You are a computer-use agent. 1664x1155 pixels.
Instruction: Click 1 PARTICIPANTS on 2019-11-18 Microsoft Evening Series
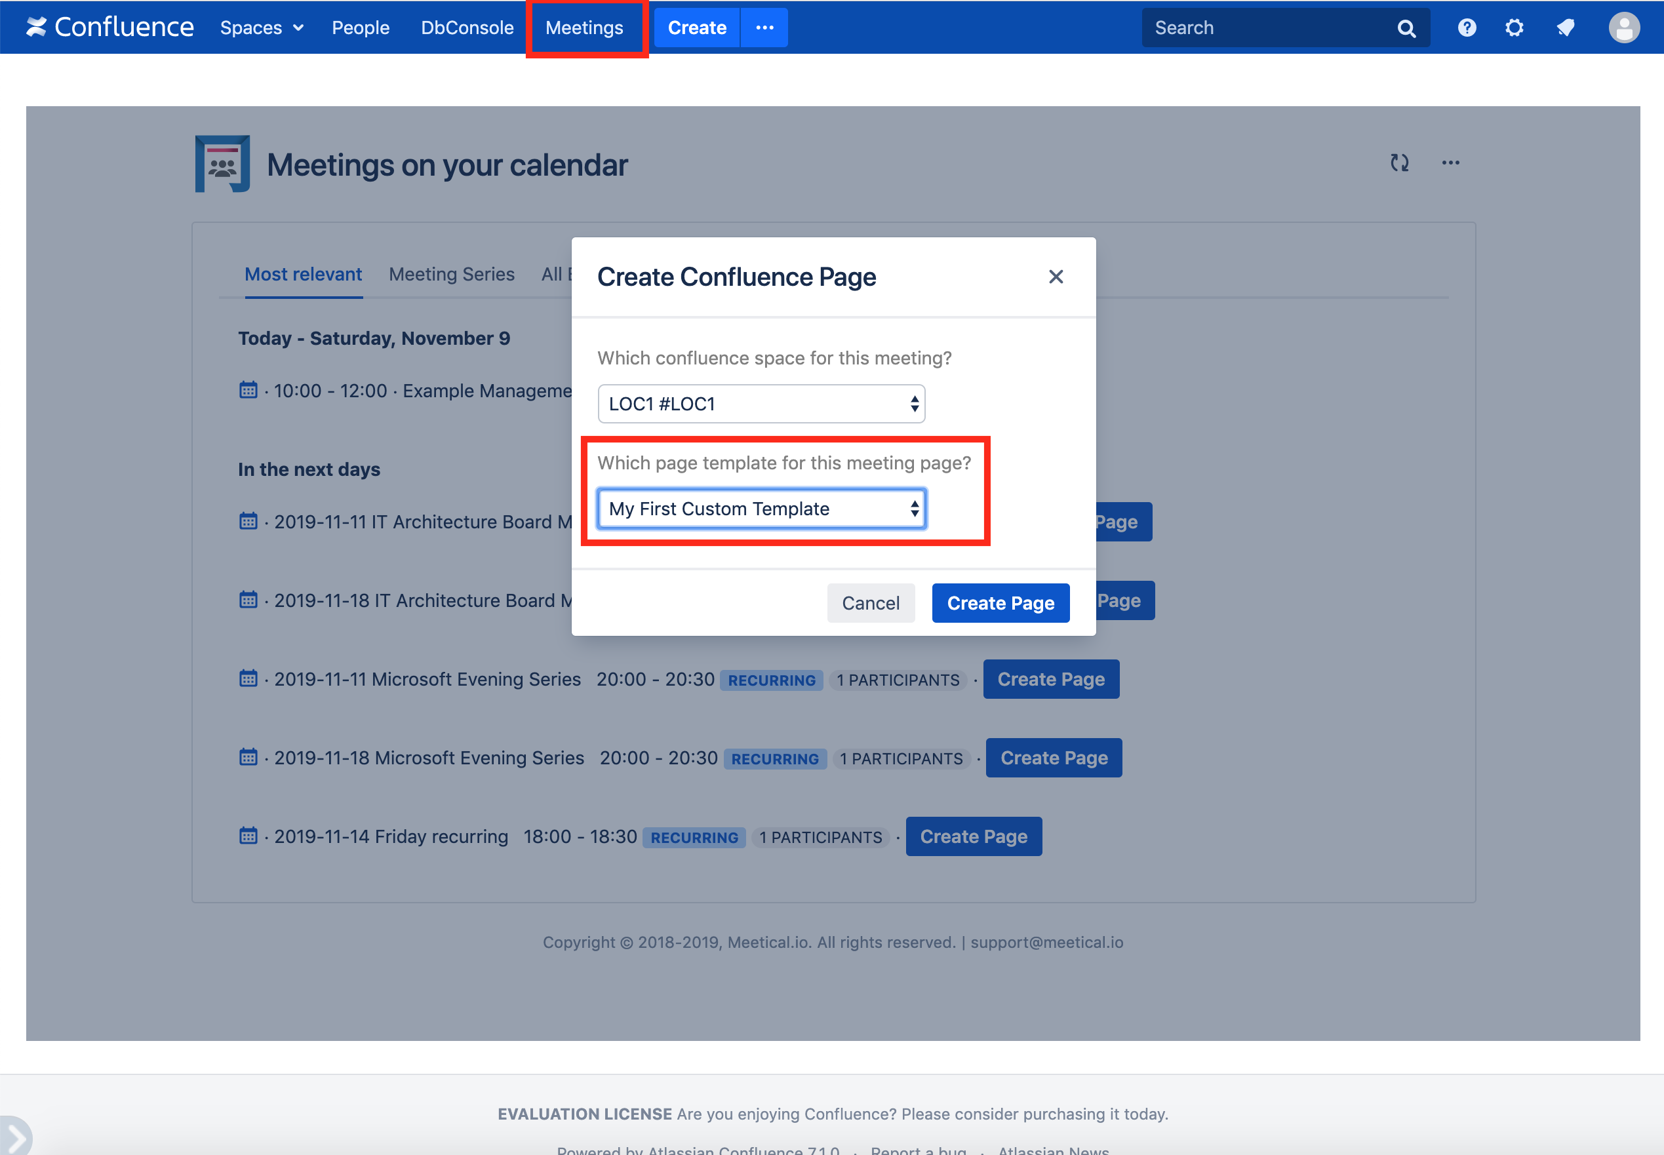click(x=901, y=759)
